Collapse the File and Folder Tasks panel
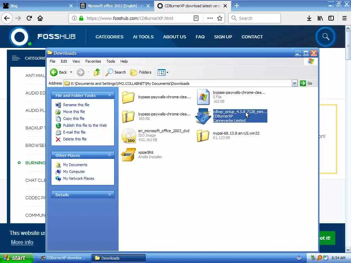 (109, 96)
